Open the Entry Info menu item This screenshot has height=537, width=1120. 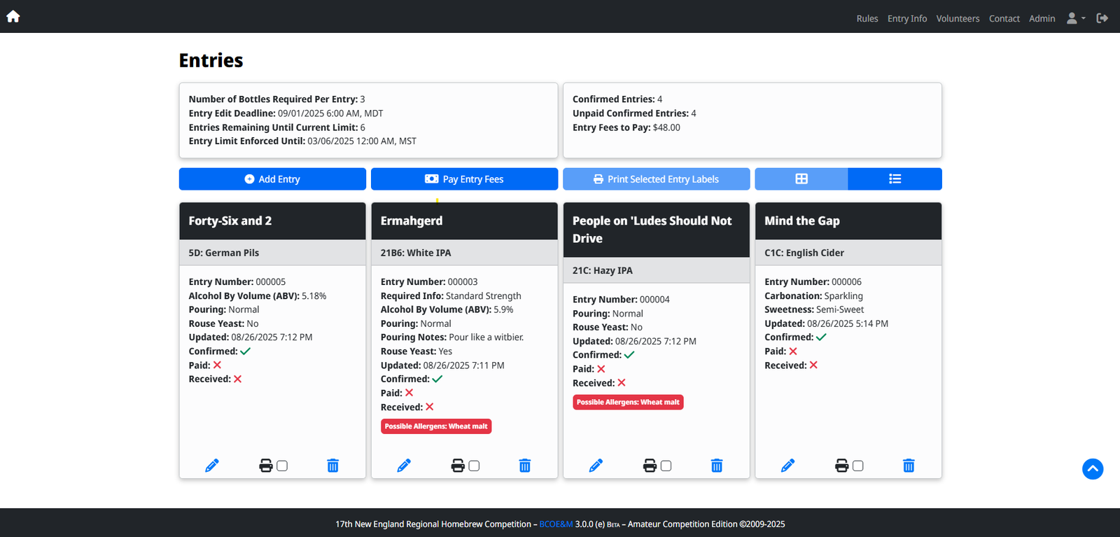906,19
